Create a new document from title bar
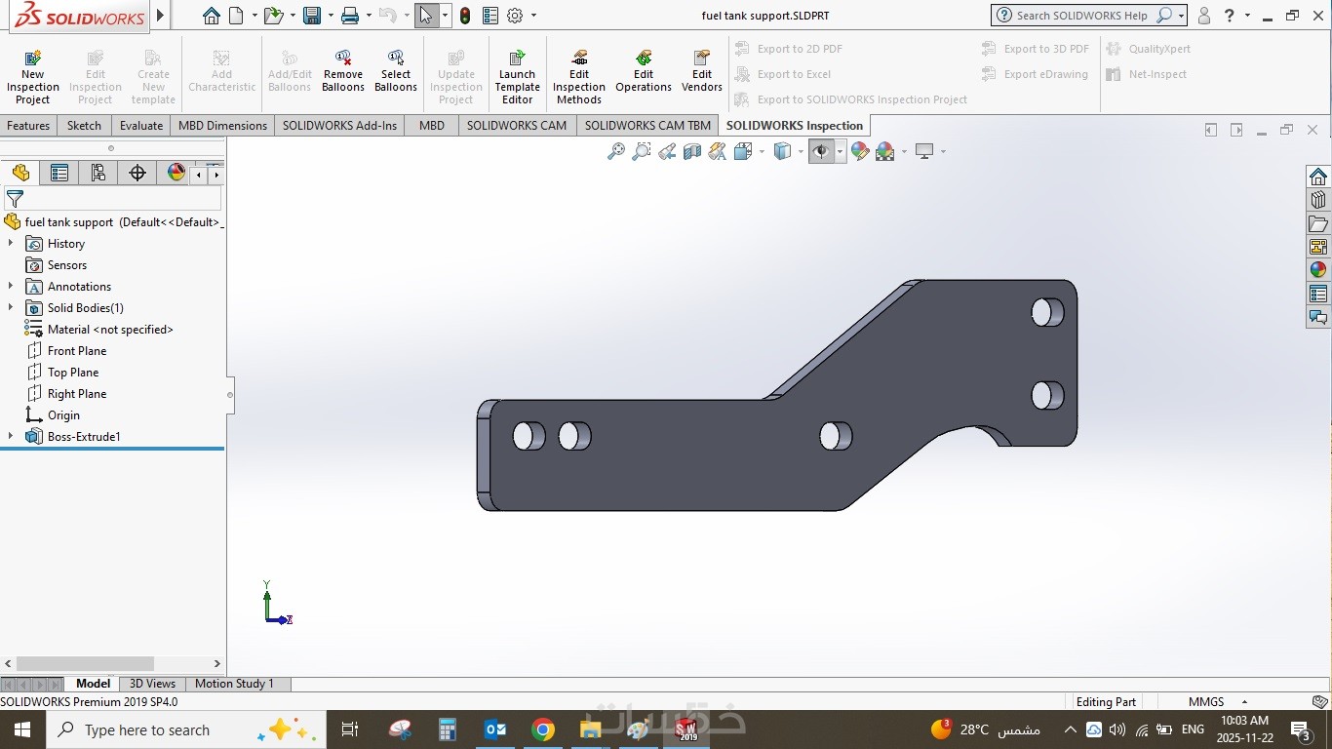The image size is (1332, 749). coord(236,16)
